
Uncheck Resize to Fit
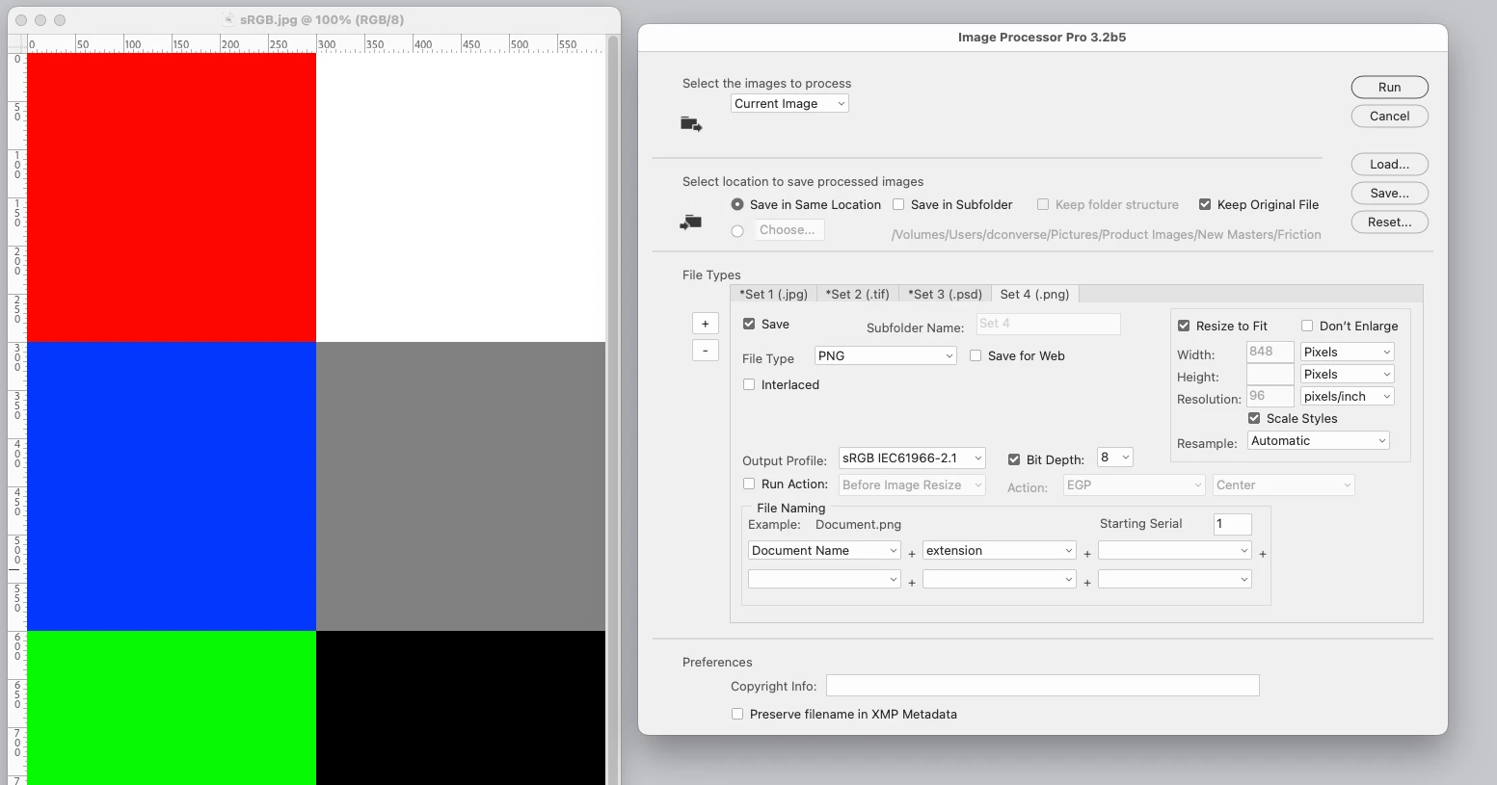[x=1184, y=326]
